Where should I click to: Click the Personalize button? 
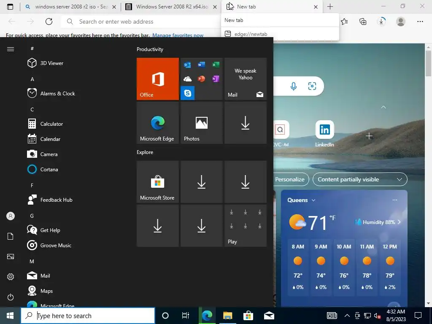[291, 179]
